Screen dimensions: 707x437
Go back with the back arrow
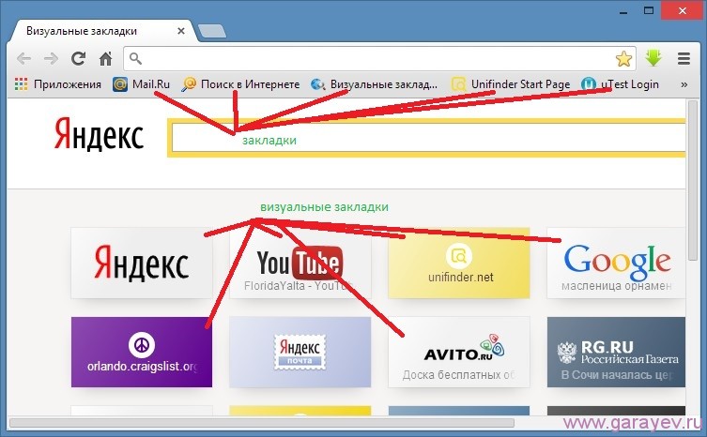click(23, 58)
